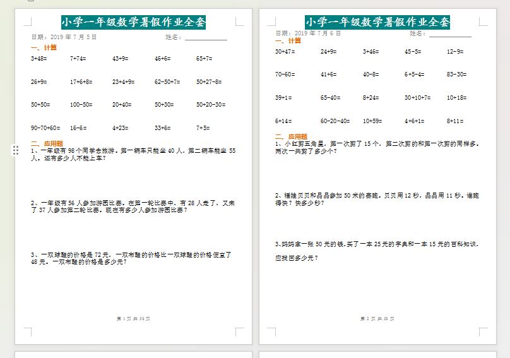The width and height of the screenshot is (510, 358).
Task: Click the problem '65-40='
Action: (331, 98)
